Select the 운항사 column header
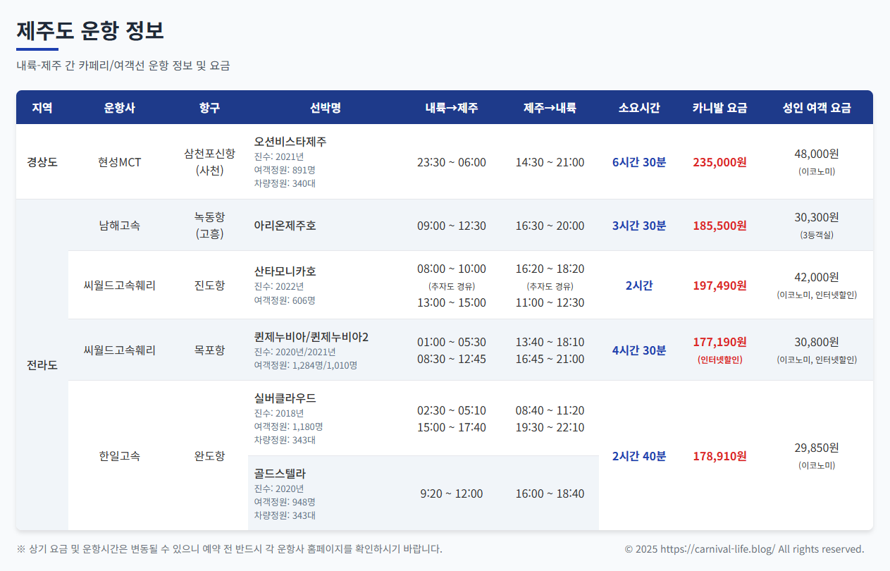 (120, 108)
